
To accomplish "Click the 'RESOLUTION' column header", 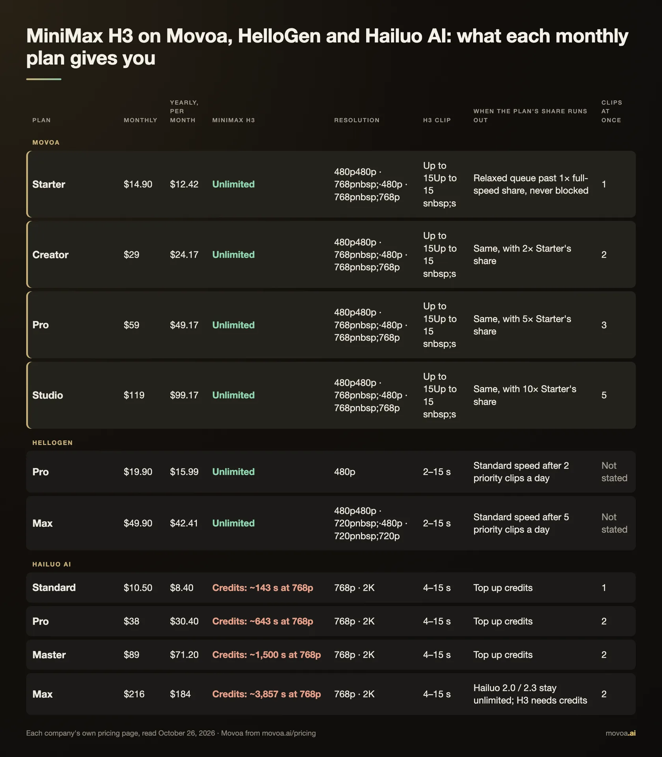I will click(x=357, y=120).
